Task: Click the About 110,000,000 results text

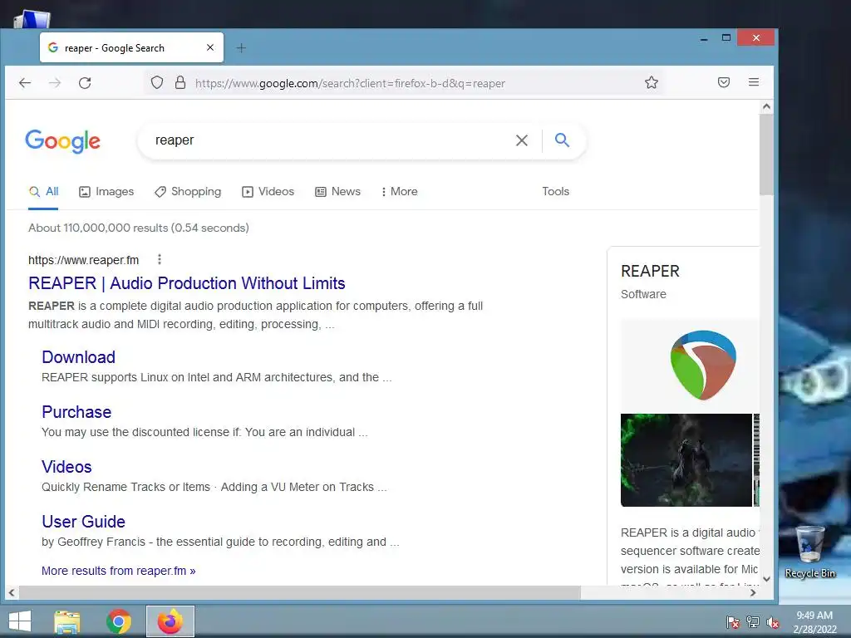Action: coord(139,228)
